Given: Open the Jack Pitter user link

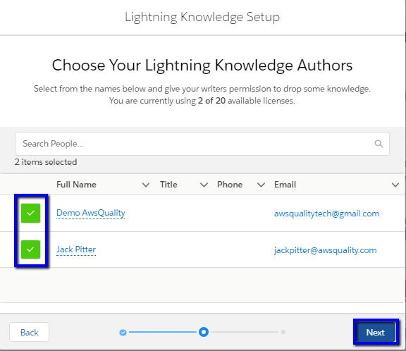Looking at the screenshot, I should (76, 250).
